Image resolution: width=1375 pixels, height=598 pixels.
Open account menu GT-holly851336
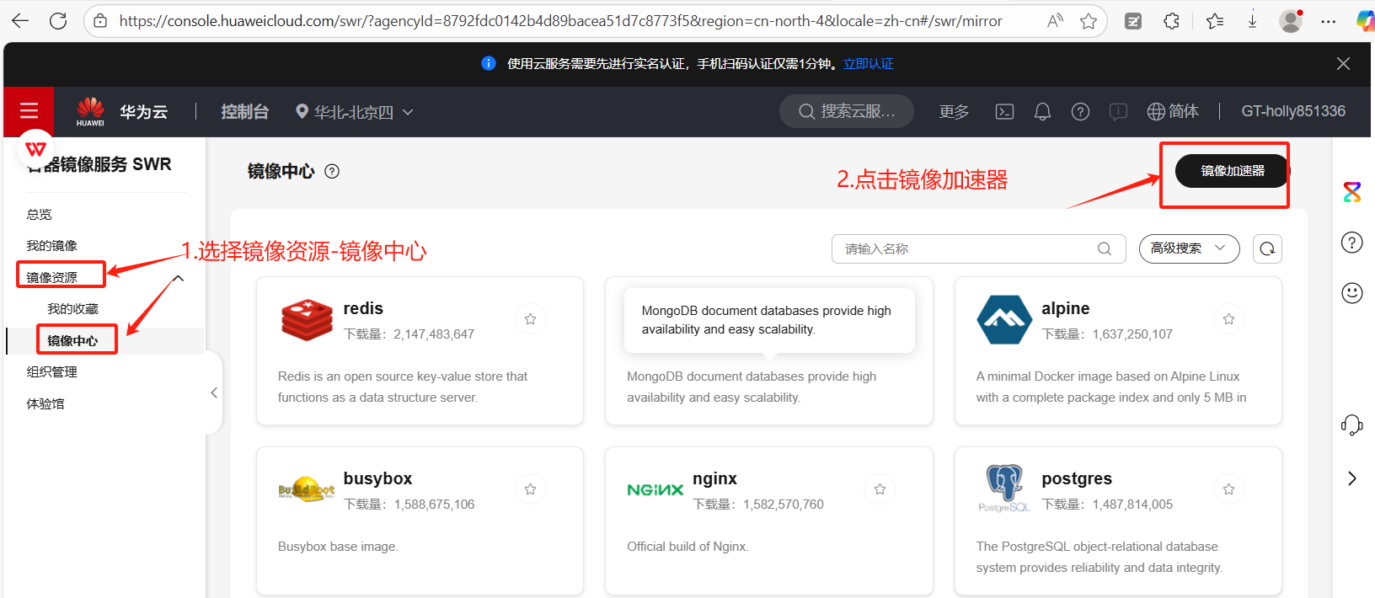pyautogui.click(x=1293, y=111)
